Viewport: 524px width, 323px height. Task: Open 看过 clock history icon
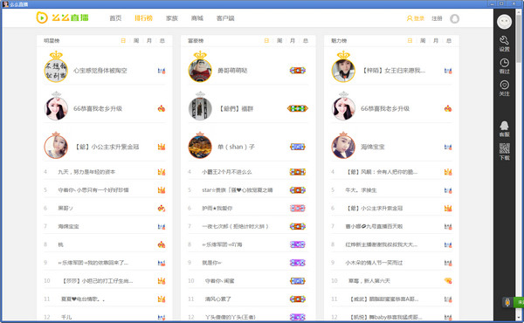coord(504,65)
